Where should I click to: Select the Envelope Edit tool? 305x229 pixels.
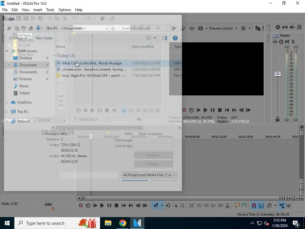pos(168,205)
